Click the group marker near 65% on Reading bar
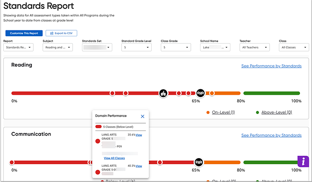Viewport: 312px width, 182px height. [x=200, y=93]
